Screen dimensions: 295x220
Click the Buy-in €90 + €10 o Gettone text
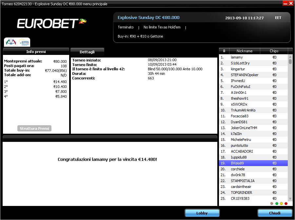[140, 36]
